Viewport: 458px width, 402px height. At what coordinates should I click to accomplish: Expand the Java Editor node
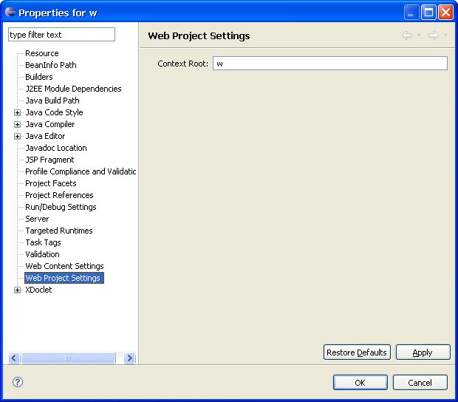tap(17, 136)
